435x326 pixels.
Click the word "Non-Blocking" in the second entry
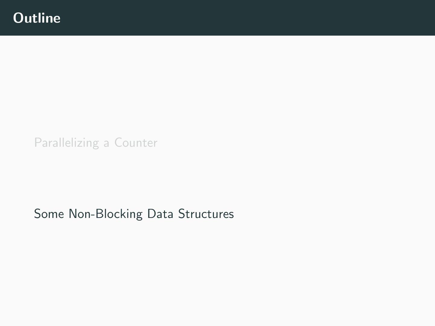click(x=105, y=214)
